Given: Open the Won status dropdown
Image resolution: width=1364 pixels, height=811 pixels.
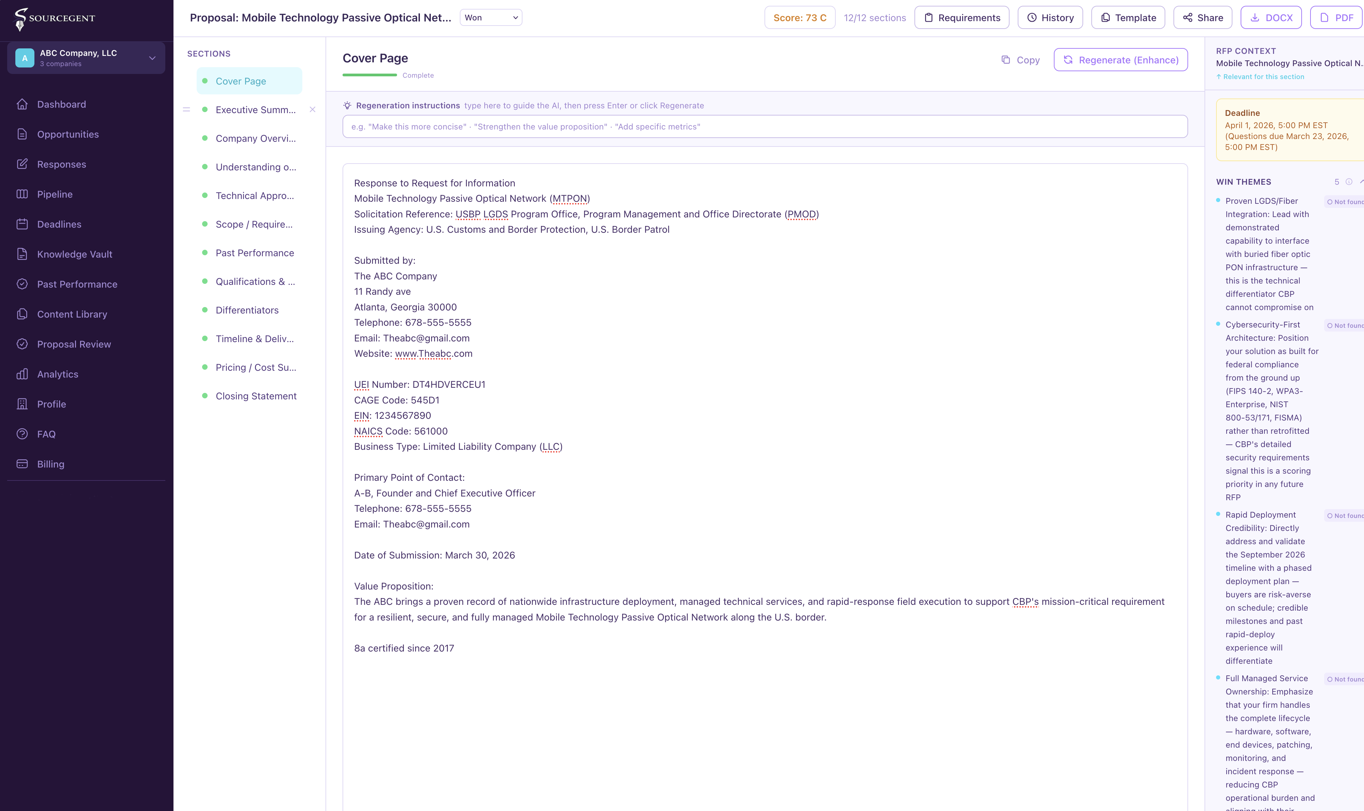Looking at the screenshot, I should [491, 17].
